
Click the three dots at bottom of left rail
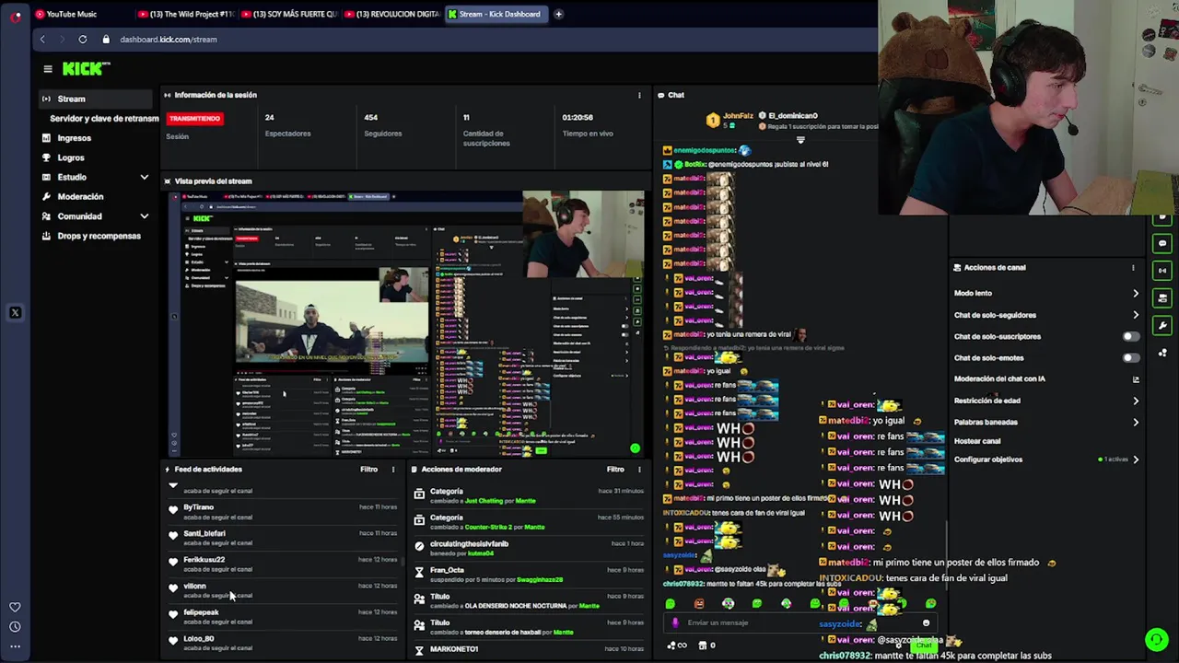pyautogui.click(x=15, y=646)
